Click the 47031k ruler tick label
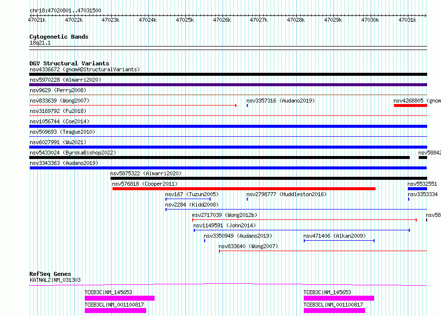Image resolution: width=441 pixels, height=316 pixels. 407,20
